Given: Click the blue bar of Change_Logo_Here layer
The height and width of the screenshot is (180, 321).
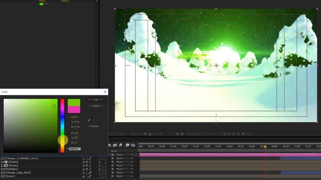Looking at the screenshot, I should click(301, 173).
